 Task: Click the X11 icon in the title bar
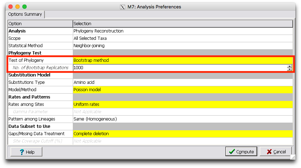(x=122, y=7)
